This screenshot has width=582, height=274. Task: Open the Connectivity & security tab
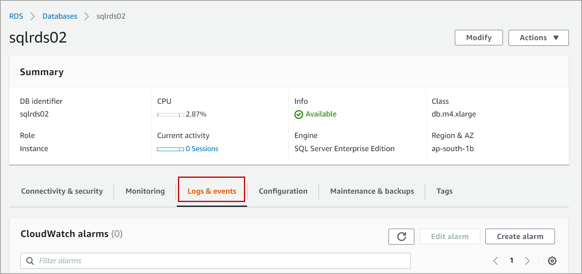(62, 191)
